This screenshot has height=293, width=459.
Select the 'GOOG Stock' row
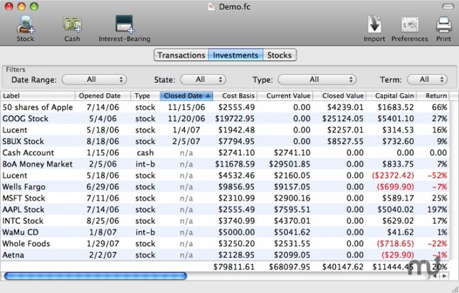(x=225, y=119)
